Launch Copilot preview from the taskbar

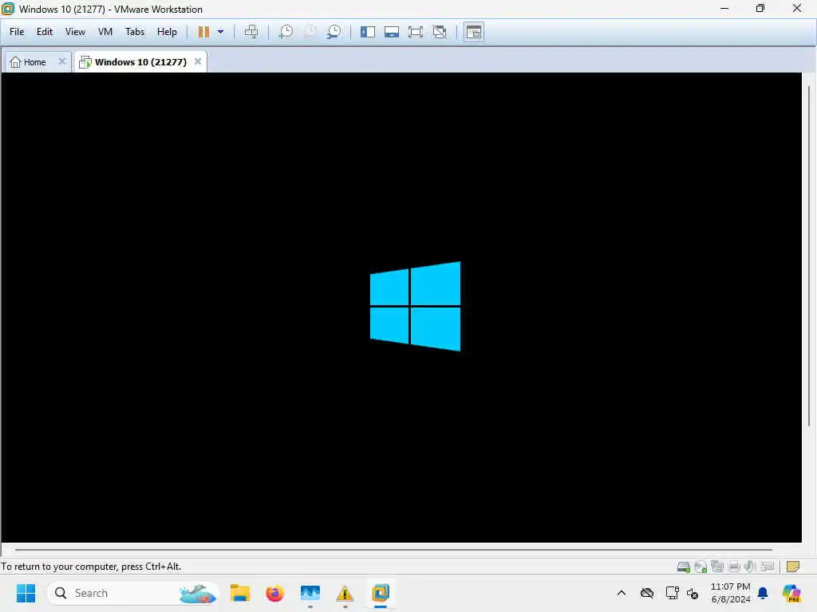click(791, 593)
